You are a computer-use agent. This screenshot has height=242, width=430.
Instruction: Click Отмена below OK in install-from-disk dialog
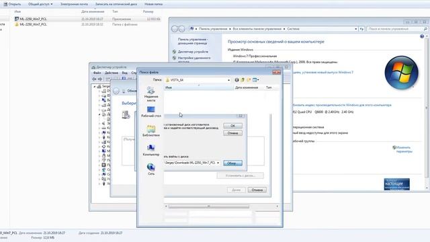pos(232,133)
